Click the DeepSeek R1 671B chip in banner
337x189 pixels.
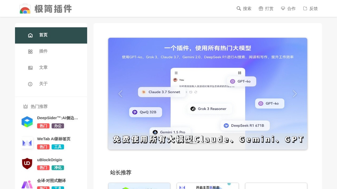tap(245, 125)
